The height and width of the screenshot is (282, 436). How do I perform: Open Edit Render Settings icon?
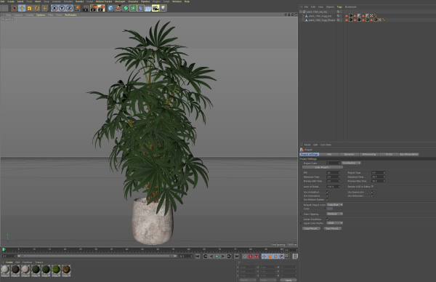point(101,8)
